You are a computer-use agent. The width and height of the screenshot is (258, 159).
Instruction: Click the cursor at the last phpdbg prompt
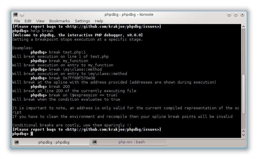(x=32, y=134)
